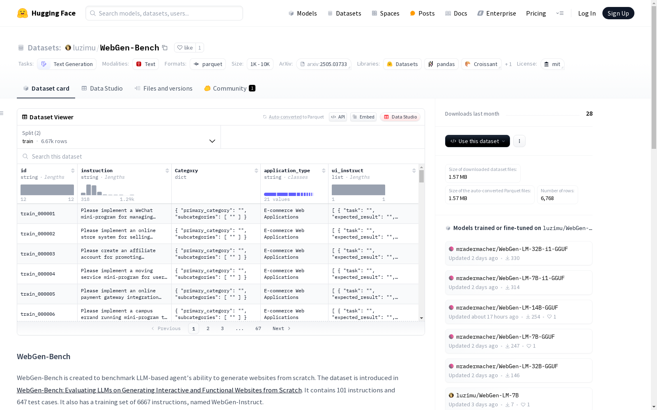
Task: Switch to the Data Studio tab
Action: tap(102, 89)
